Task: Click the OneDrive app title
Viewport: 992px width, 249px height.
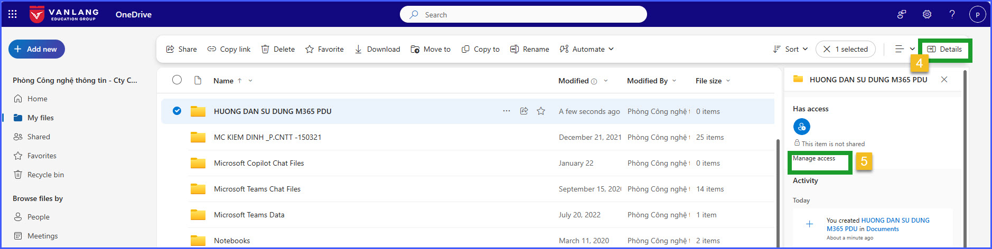Action: tap(134, 14)
